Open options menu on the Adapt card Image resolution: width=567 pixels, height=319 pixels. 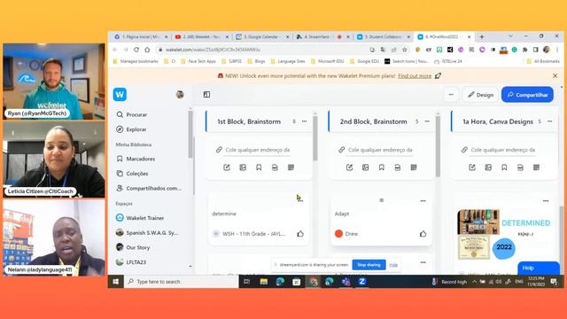coord(423,201)
